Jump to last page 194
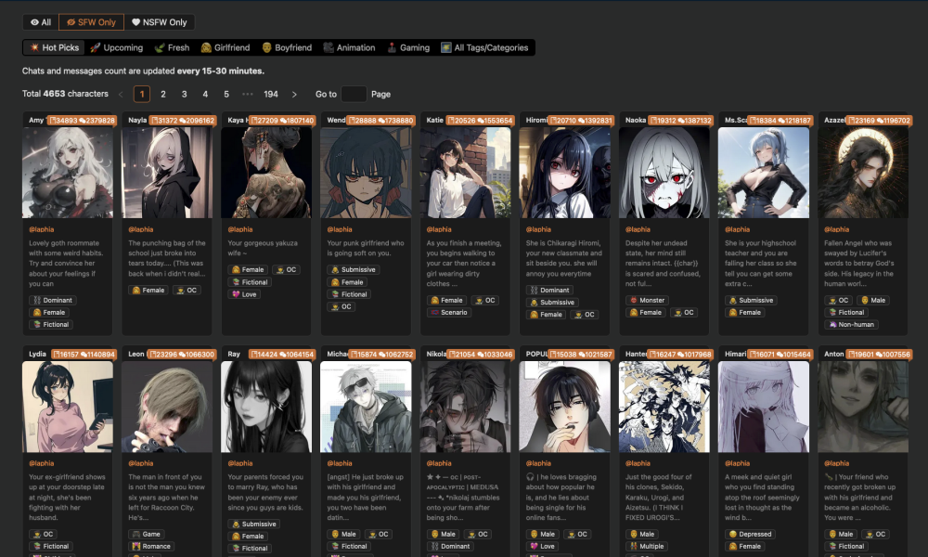This screenshot has width=928, height=557. [271, 94]
